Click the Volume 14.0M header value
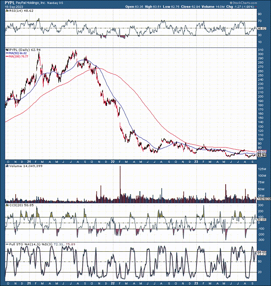The height and width of the screenshot is (286, 271). [x=213, y=7]
